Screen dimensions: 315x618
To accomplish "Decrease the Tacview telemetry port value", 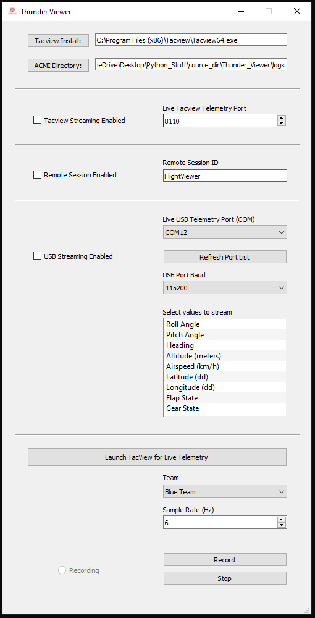I will [281, 124].
